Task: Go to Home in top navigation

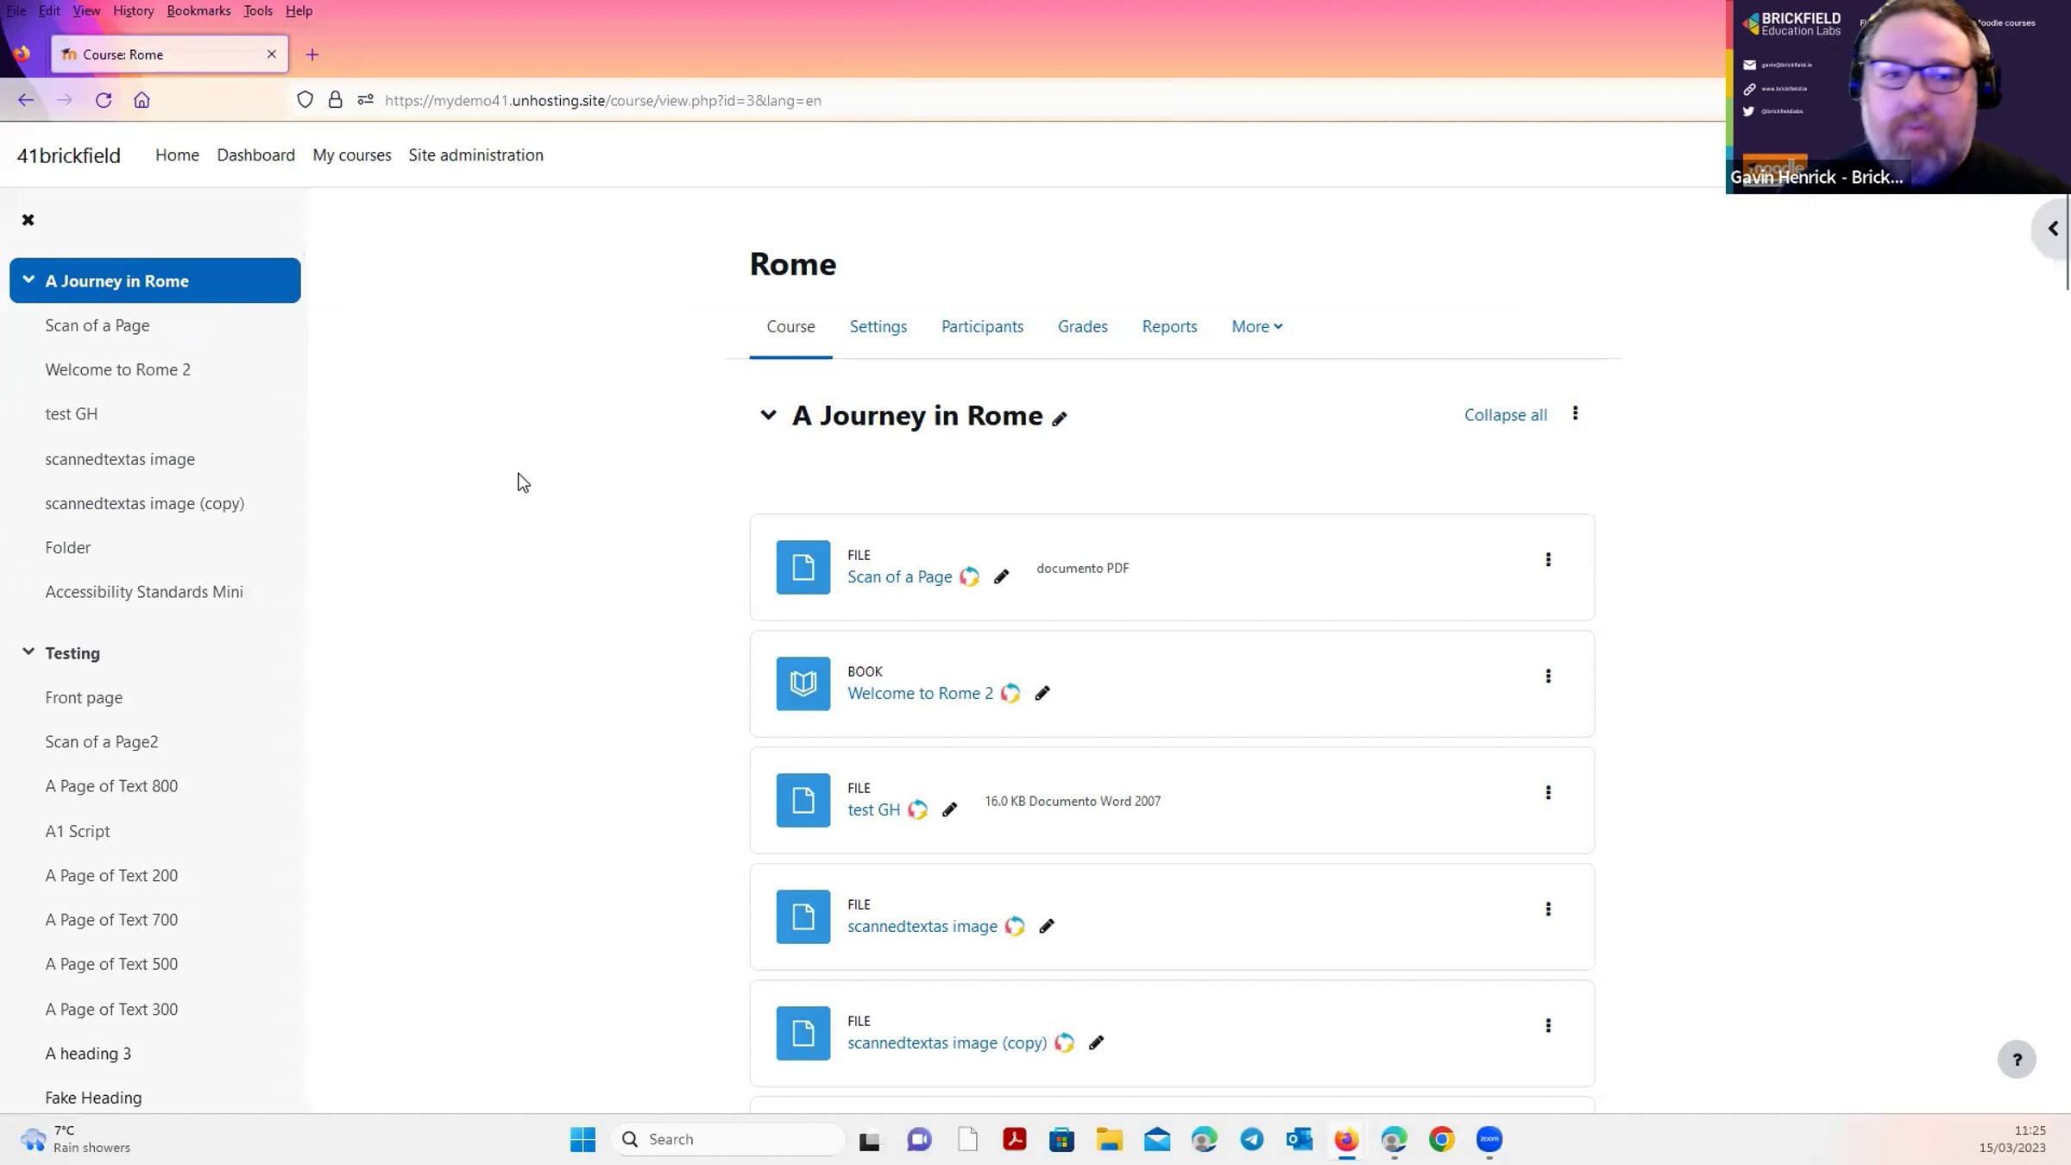Action: pos(177,155)
